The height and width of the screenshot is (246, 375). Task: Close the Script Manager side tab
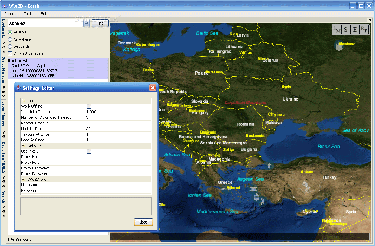(4, 96)
